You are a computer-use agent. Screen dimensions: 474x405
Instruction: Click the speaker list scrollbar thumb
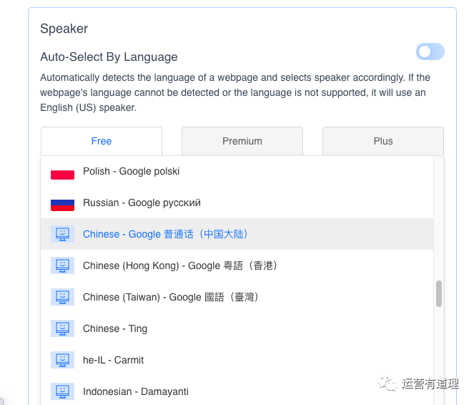(438, 293)
